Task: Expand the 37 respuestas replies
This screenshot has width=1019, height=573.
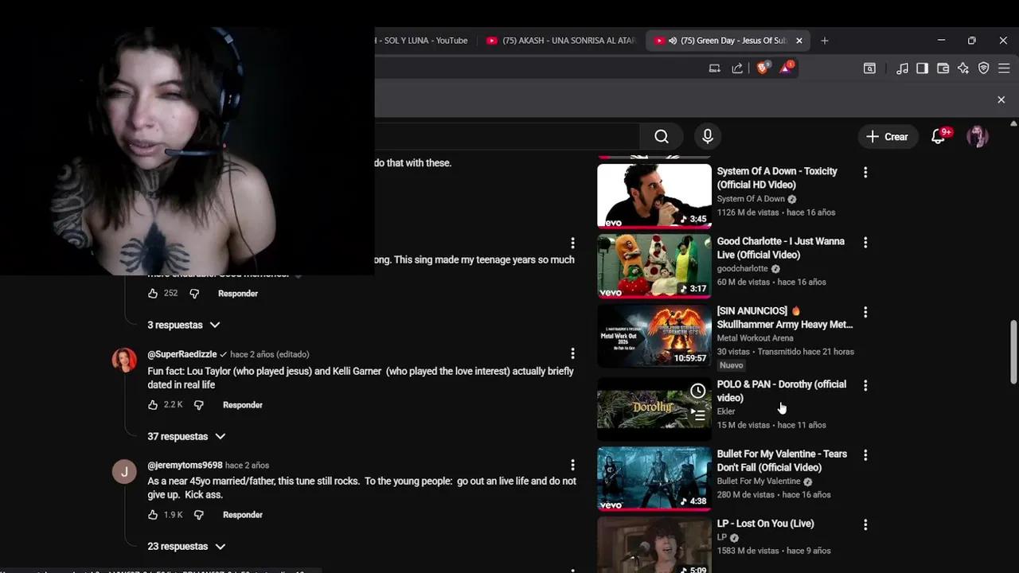Action: click(186, 436)
